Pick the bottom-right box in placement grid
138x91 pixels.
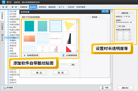point(129,39)
